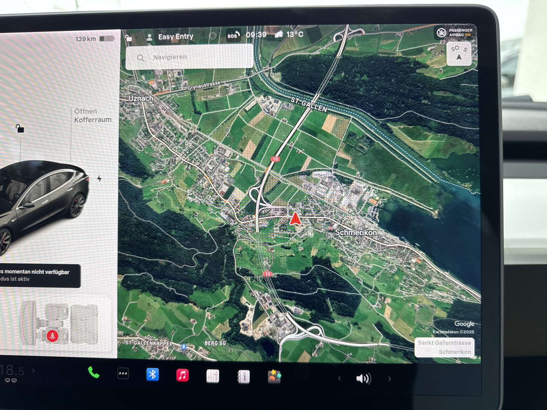
Task: Launch the Apple Music app
Action: (x=182, y=375)
